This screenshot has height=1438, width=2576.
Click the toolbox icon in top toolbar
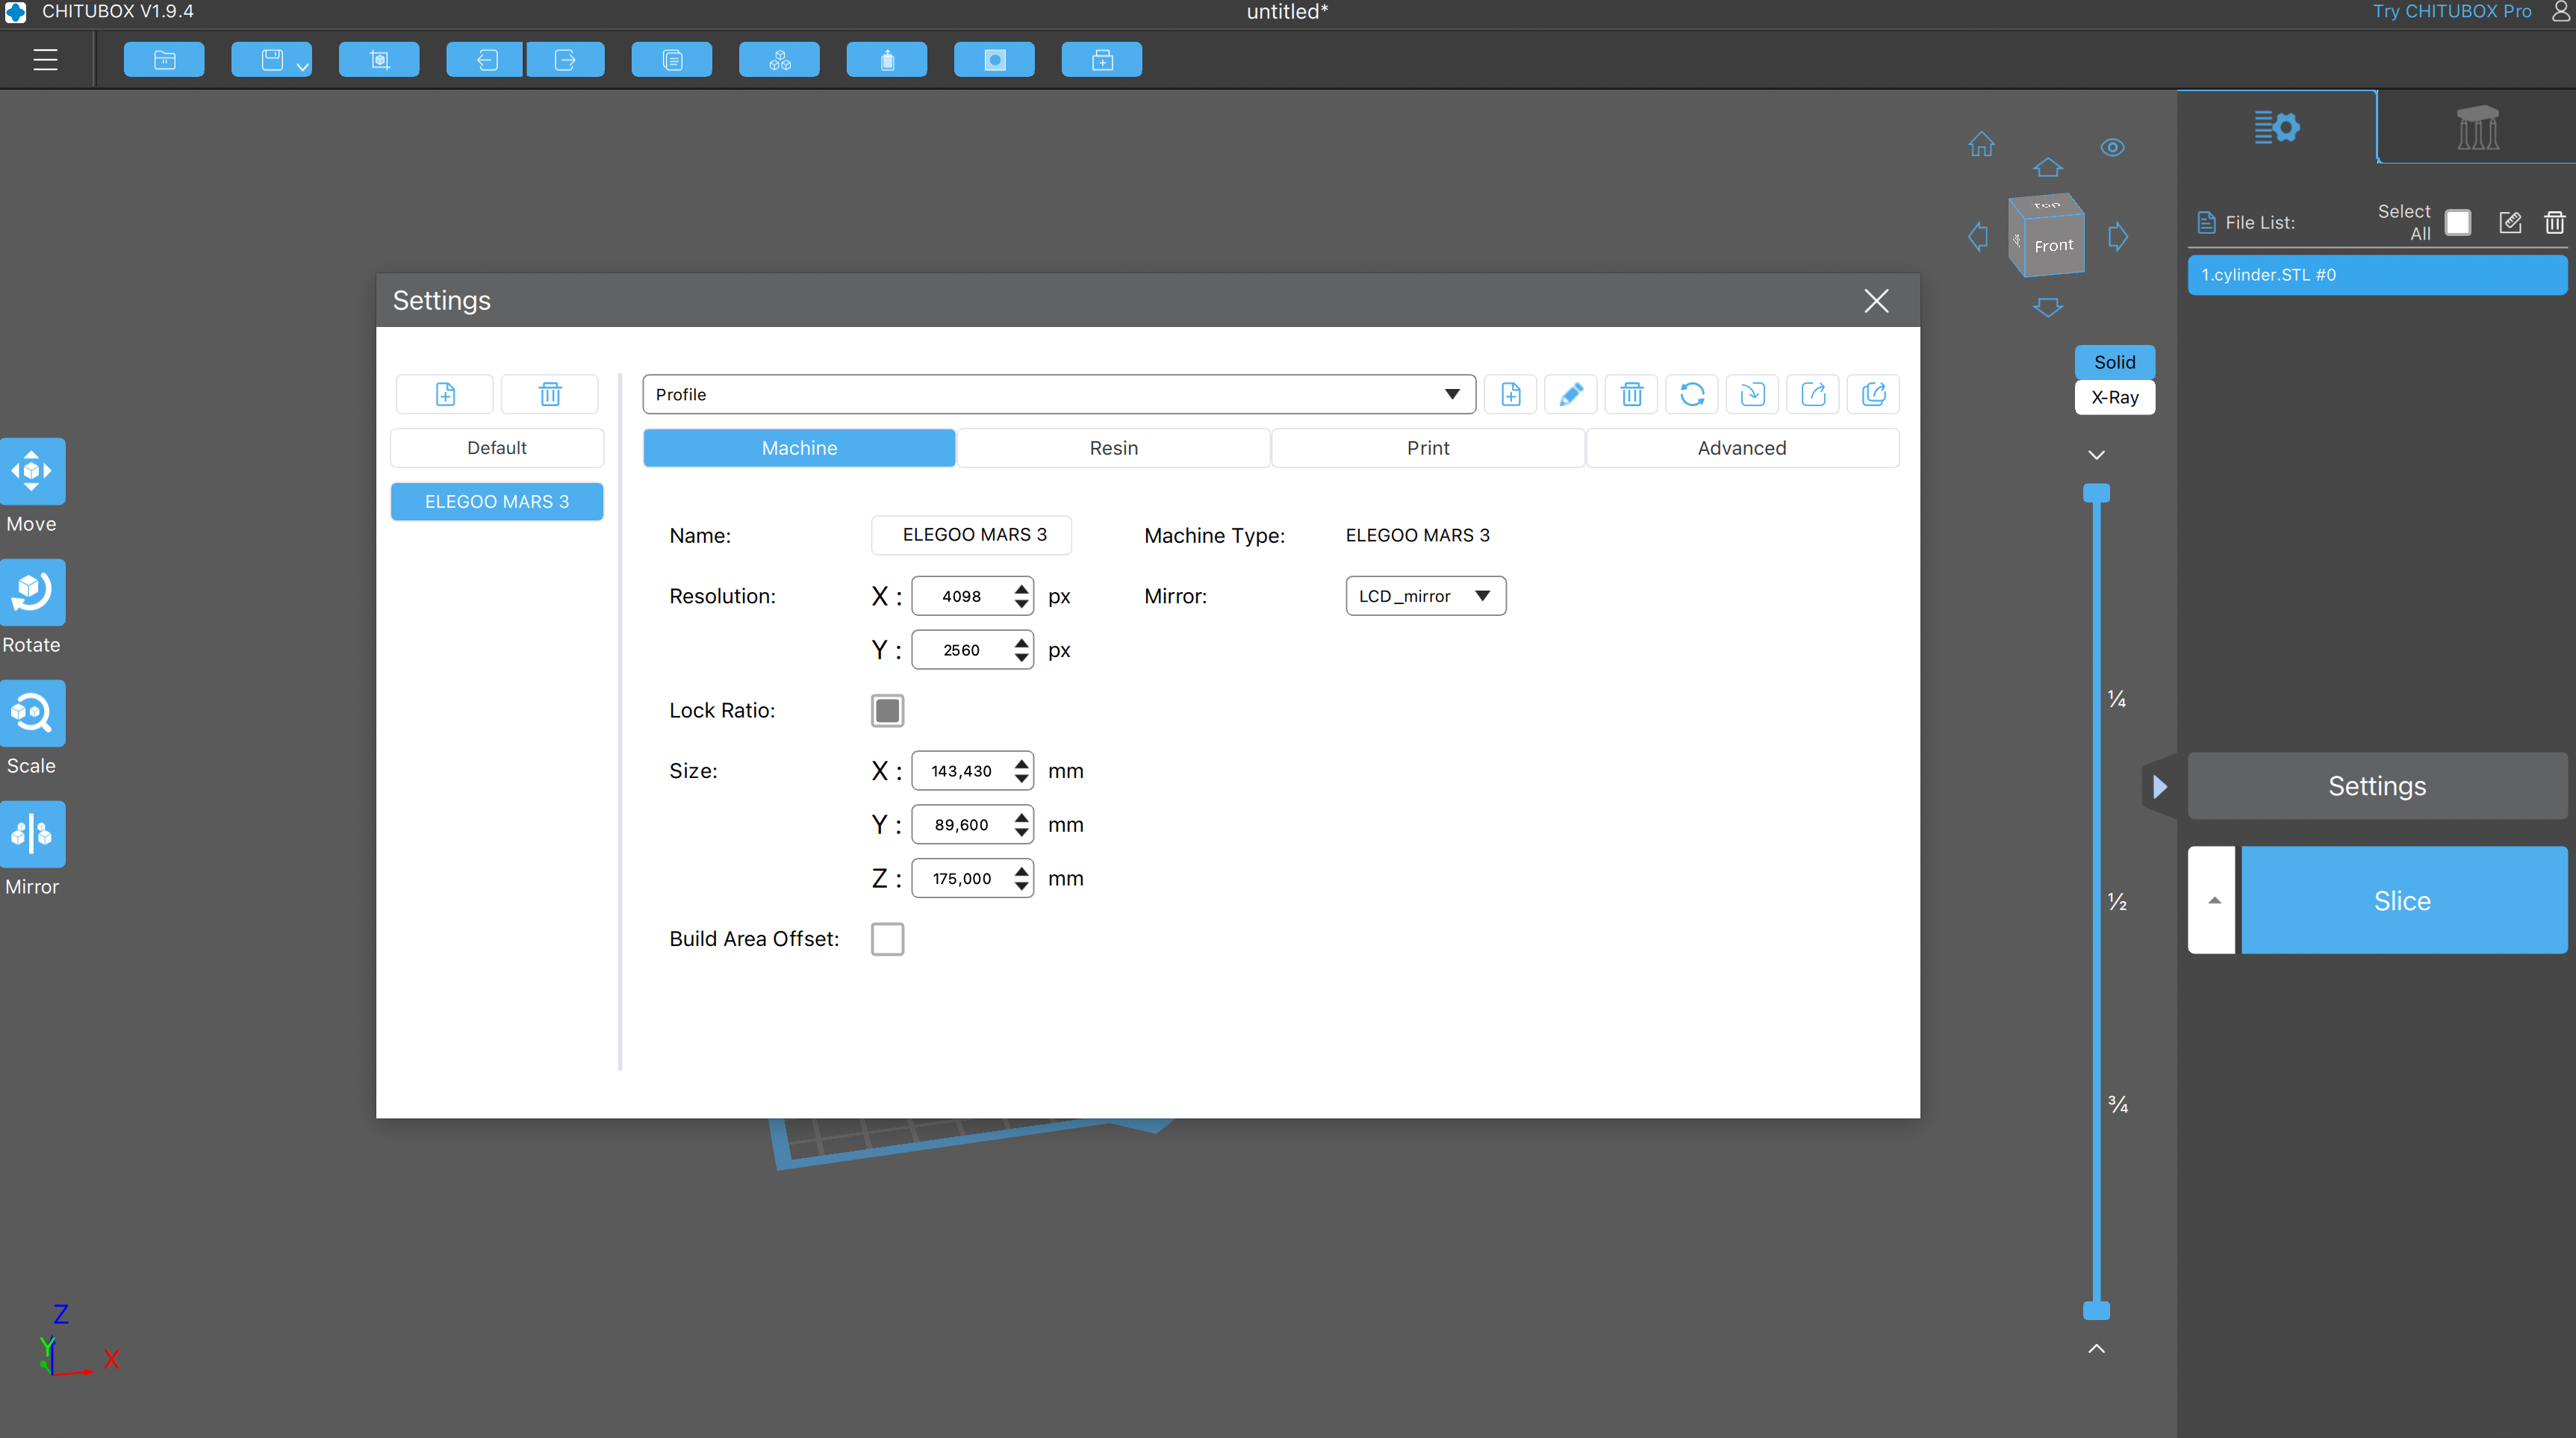pos(1102,60)
